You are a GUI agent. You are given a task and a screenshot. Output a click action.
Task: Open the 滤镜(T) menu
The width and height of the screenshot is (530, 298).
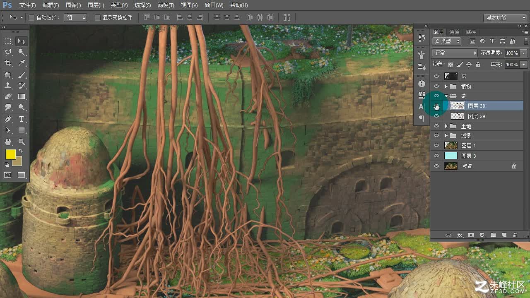(x=166, y=5)
